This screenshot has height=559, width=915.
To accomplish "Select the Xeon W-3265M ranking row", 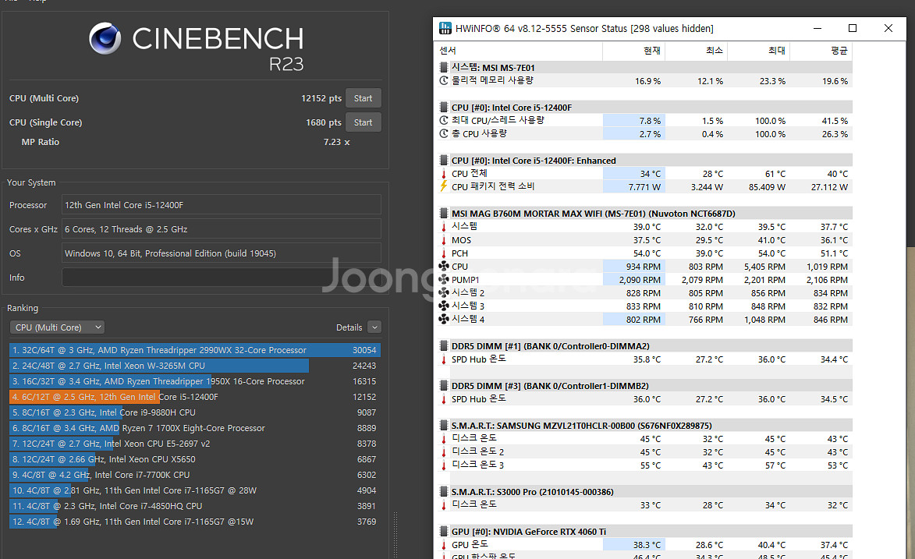I will pos(195,366).
